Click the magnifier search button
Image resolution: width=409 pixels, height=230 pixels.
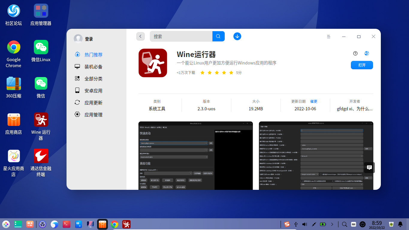[218, 36]
